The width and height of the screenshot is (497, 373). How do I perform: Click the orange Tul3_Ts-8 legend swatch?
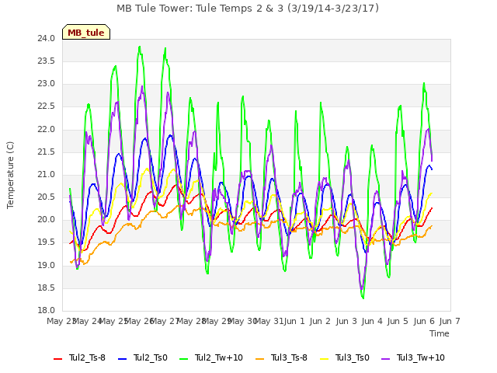259,359
